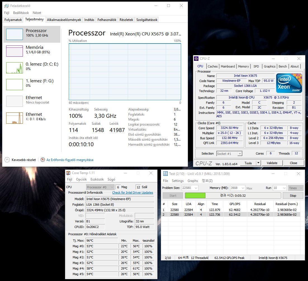This screenshot has width=308, height=281.
Task: Click the Core Temp title bar icon
Action: [68, 173]
